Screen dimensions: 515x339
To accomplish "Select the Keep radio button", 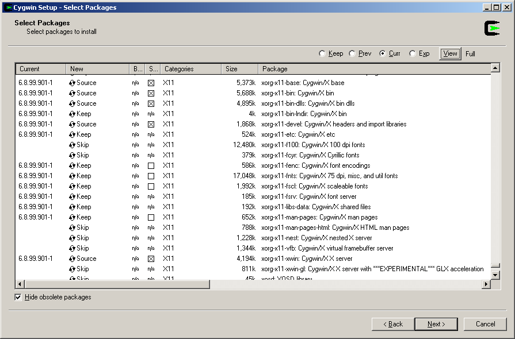I will pos(322,53).
